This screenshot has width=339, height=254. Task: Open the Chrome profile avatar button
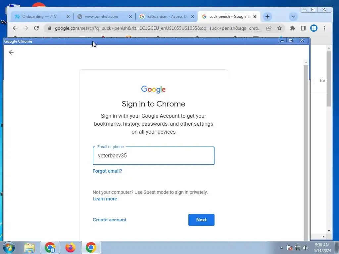coord(314,28)
